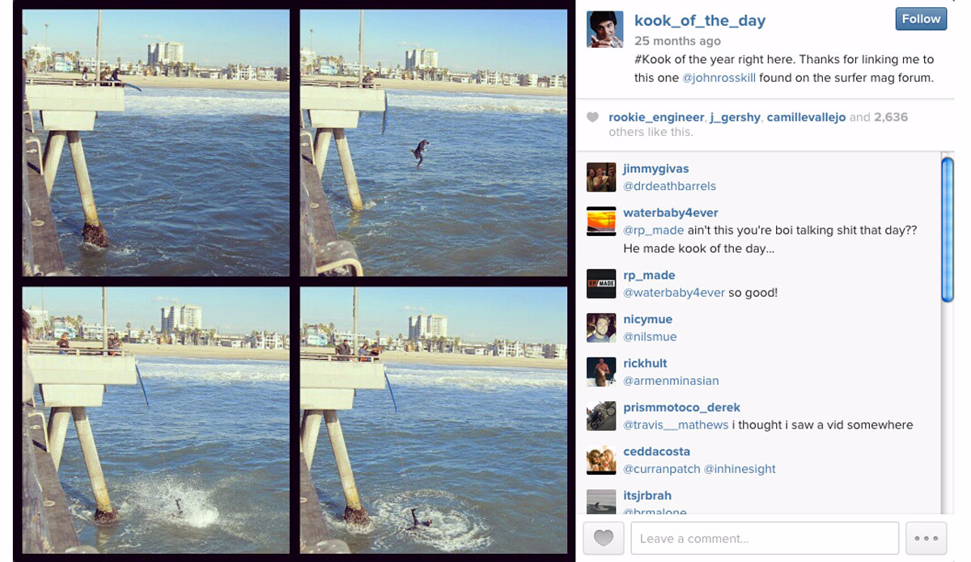Open prismmotoco_derek motorcycle avatar
The height and width of the screenshot is (562, 971).
601,416
